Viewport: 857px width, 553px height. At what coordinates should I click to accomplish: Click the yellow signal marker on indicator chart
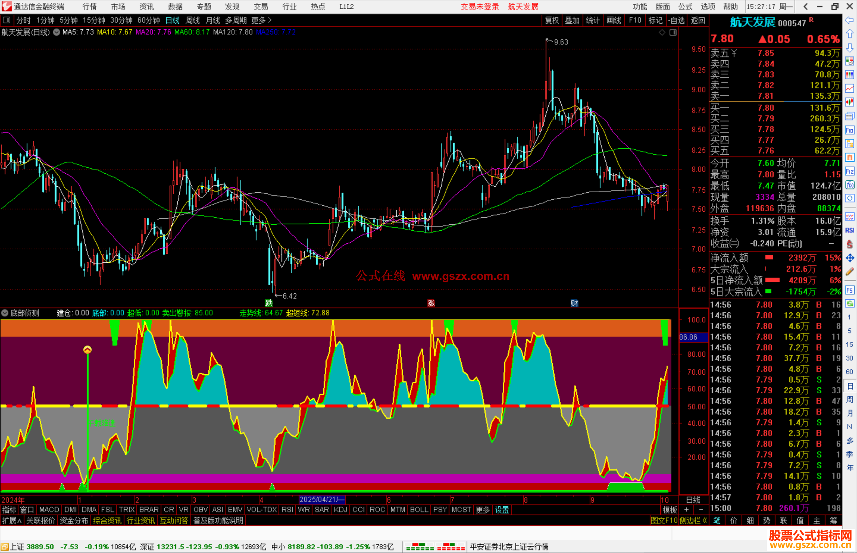click(x=87, y=350)
